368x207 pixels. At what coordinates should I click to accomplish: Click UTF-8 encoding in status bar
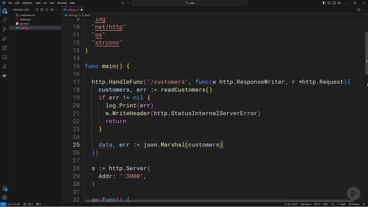317,204
